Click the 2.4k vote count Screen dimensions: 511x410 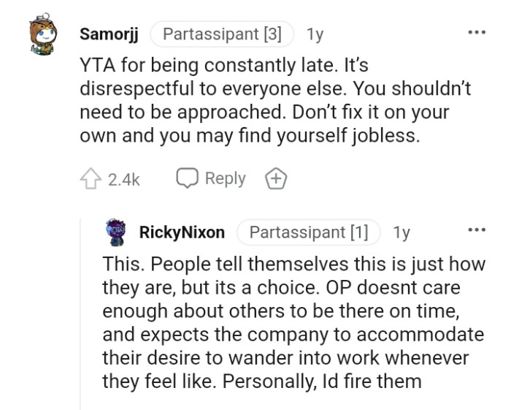(123, 179)
